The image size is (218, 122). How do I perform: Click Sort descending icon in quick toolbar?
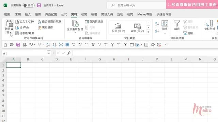[54, 45]
